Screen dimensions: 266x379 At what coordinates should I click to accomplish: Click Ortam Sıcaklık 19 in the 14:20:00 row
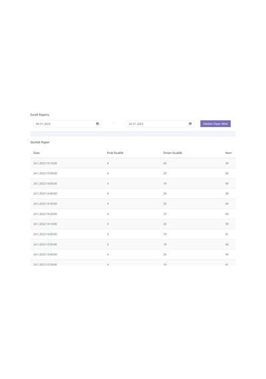[x=165, y=214]
